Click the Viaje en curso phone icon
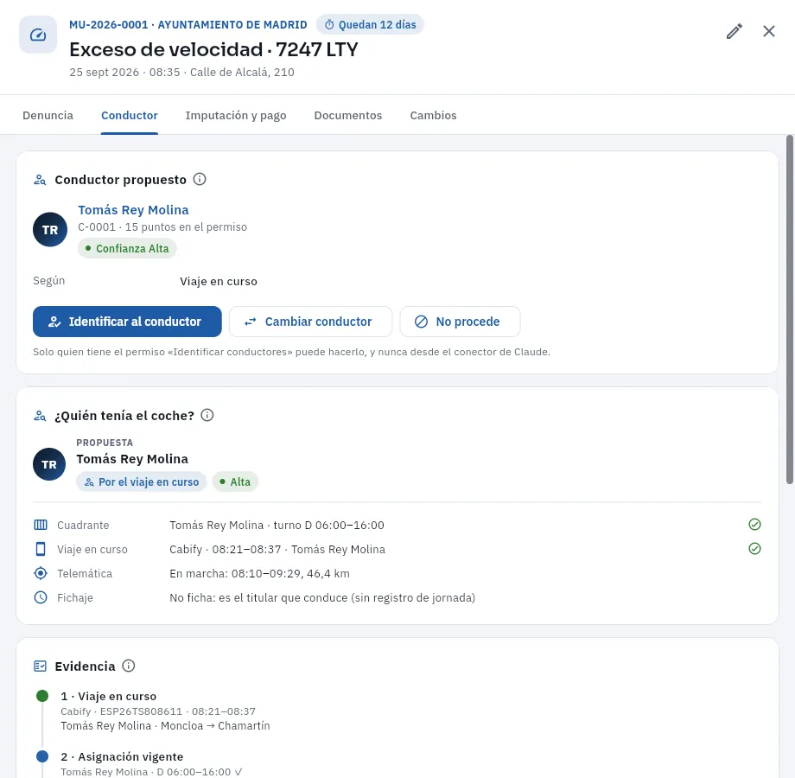Viewport: 795px width, 778px height. [41, 549]
